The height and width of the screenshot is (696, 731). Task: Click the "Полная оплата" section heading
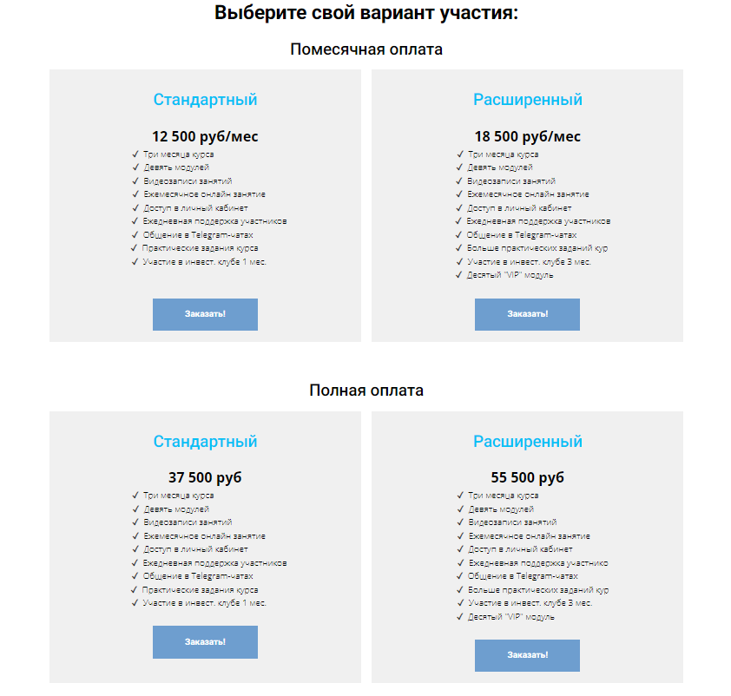(x=365, y=391)
